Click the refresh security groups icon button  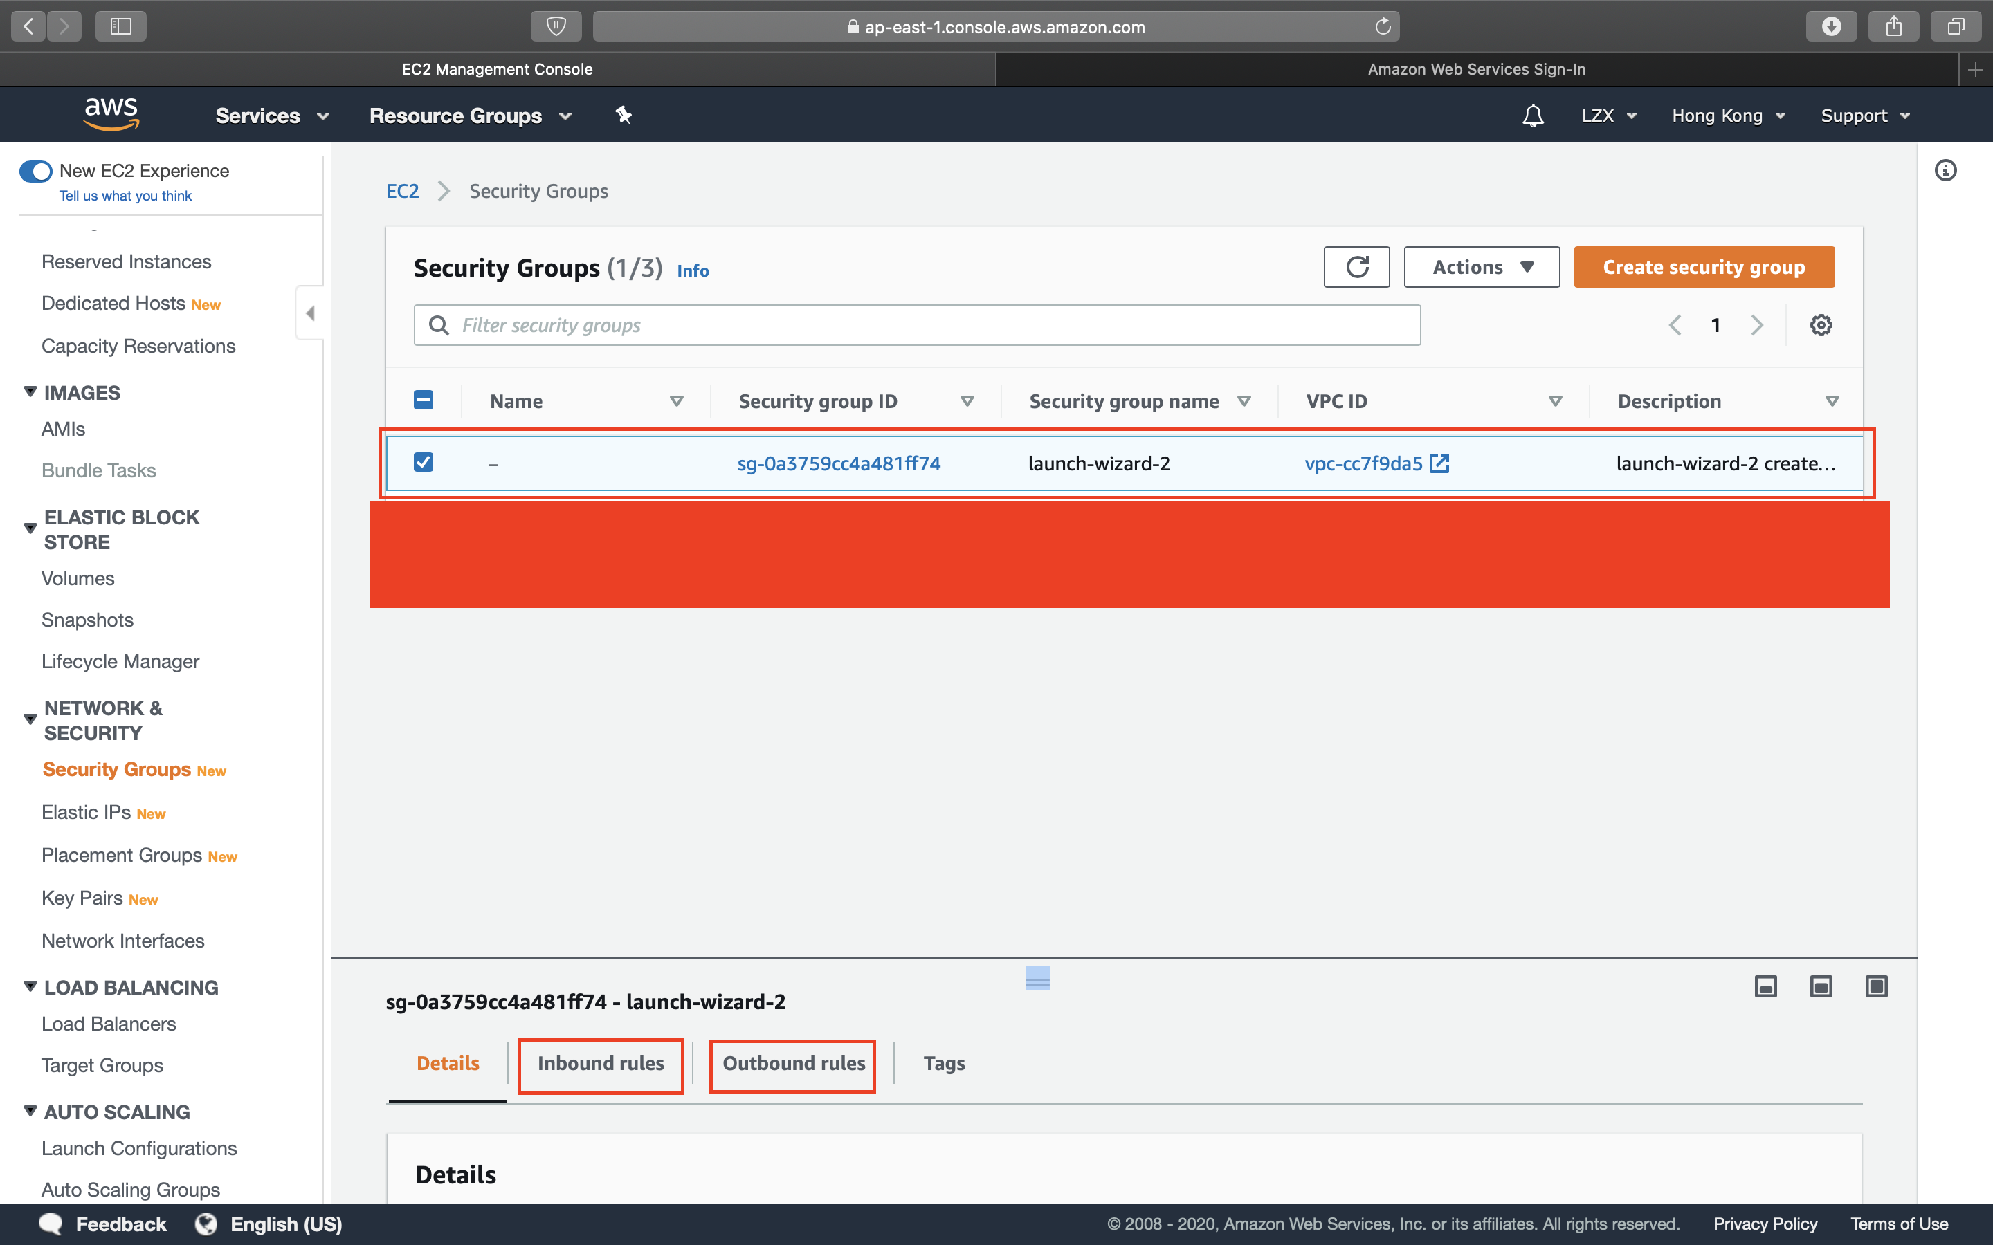click(x=1356, y=268)
